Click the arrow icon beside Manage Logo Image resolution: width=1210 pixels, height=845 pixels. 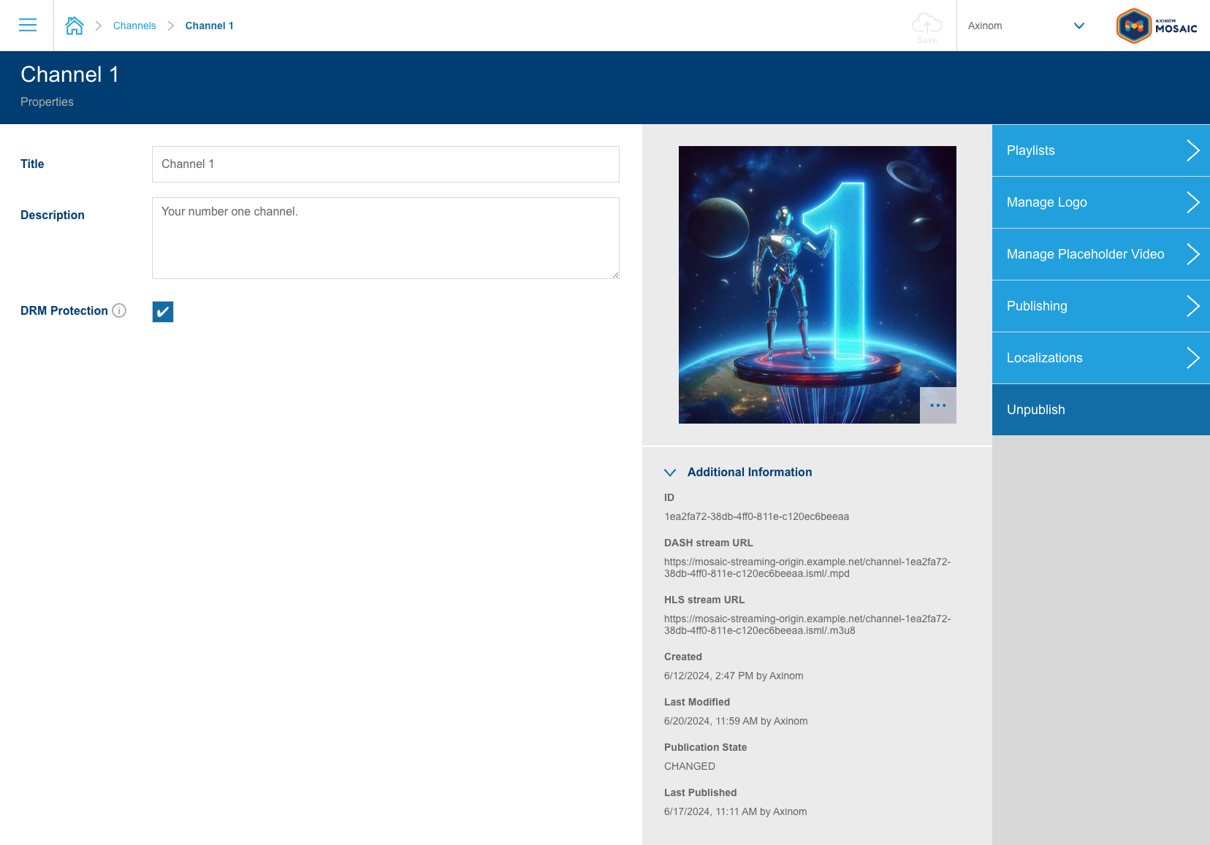coord(1192,202)
